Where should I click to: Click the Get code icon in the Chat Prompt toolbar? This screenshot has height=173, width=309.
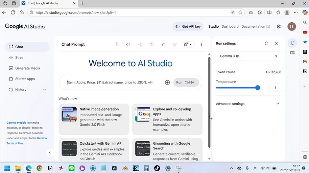pyautogui.click(x=128, y=44)
